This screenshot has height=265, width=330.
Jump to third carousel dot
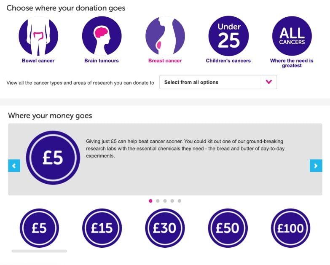click(165, 201)
